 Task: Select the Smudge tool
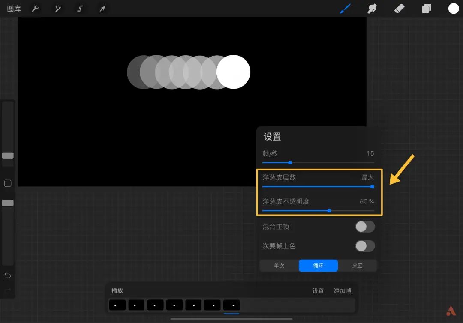point(372,9)
